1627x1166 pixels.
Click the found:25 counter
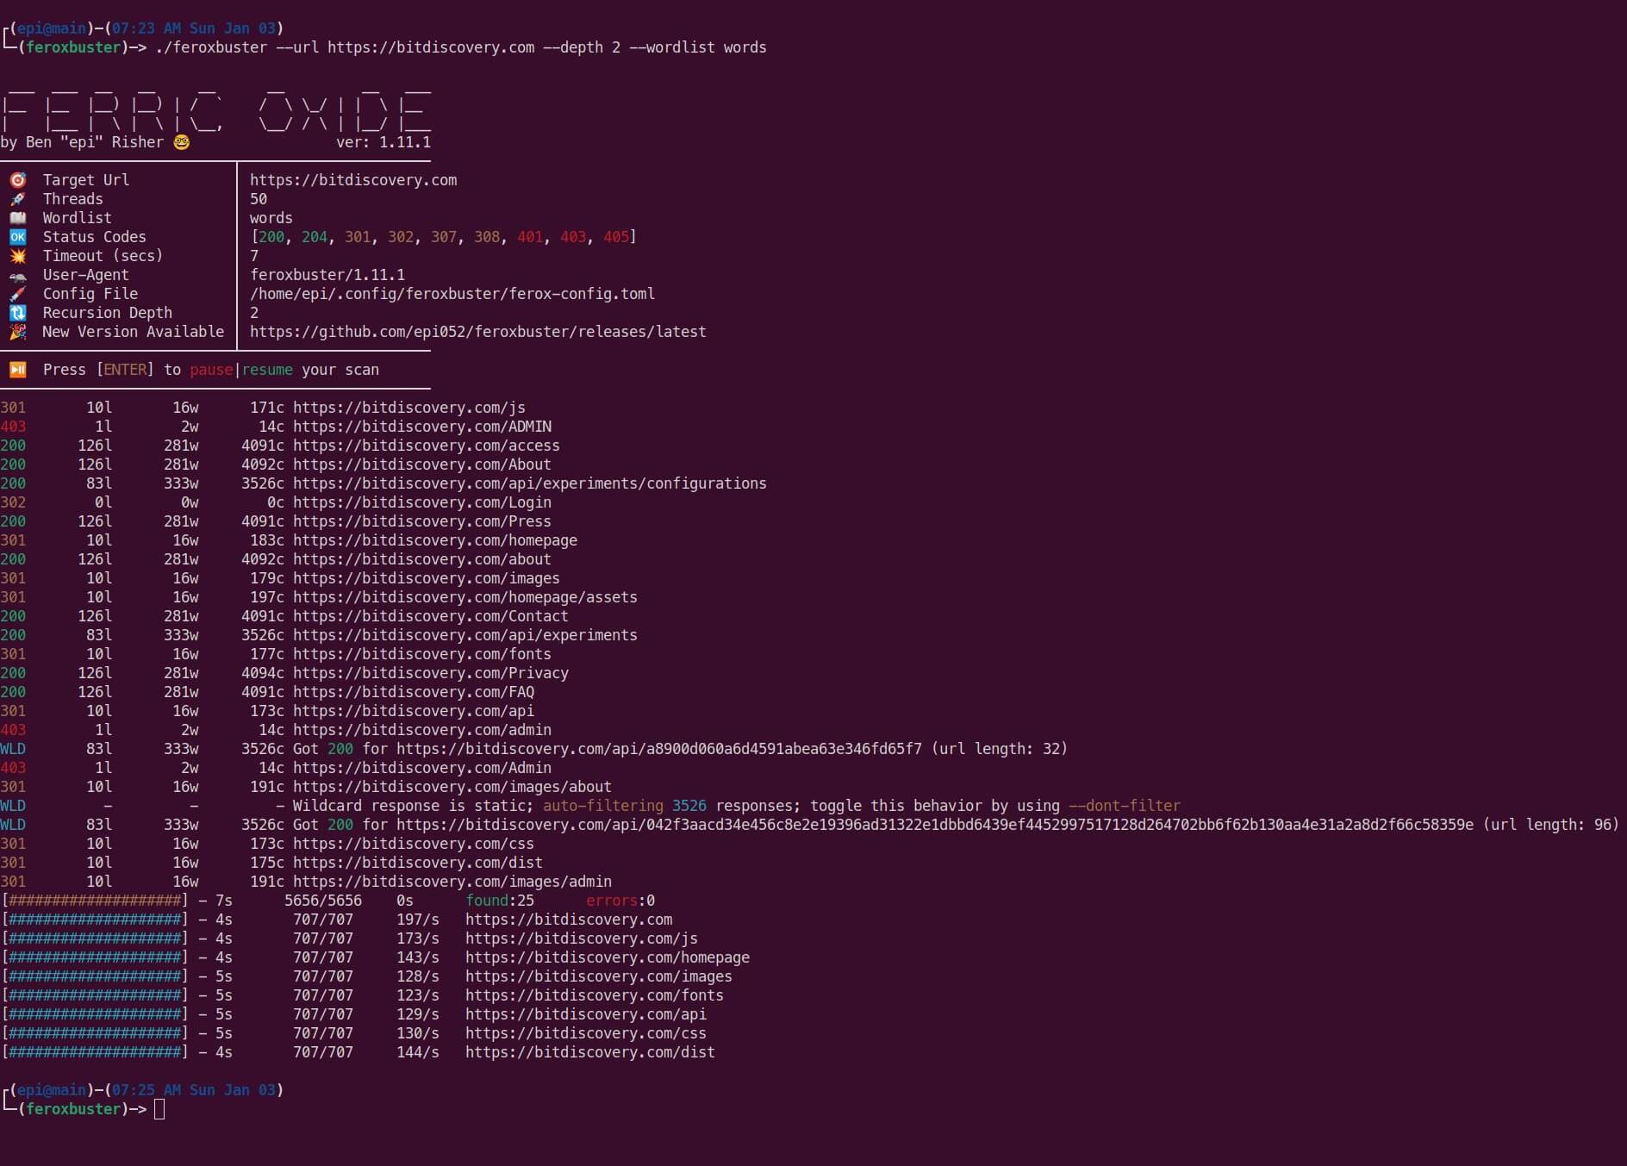pos(500,901)
